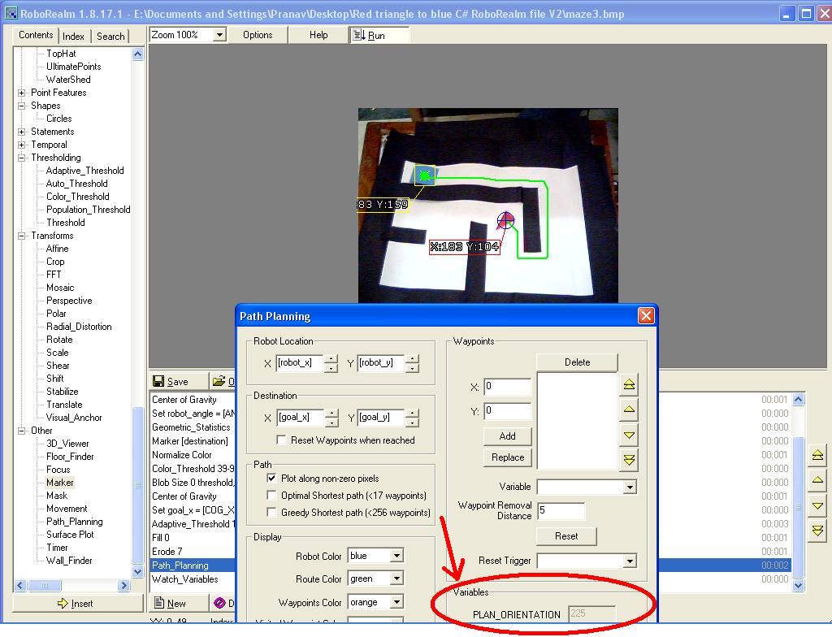Move module to top of pipeline

[x=817, y=455]
